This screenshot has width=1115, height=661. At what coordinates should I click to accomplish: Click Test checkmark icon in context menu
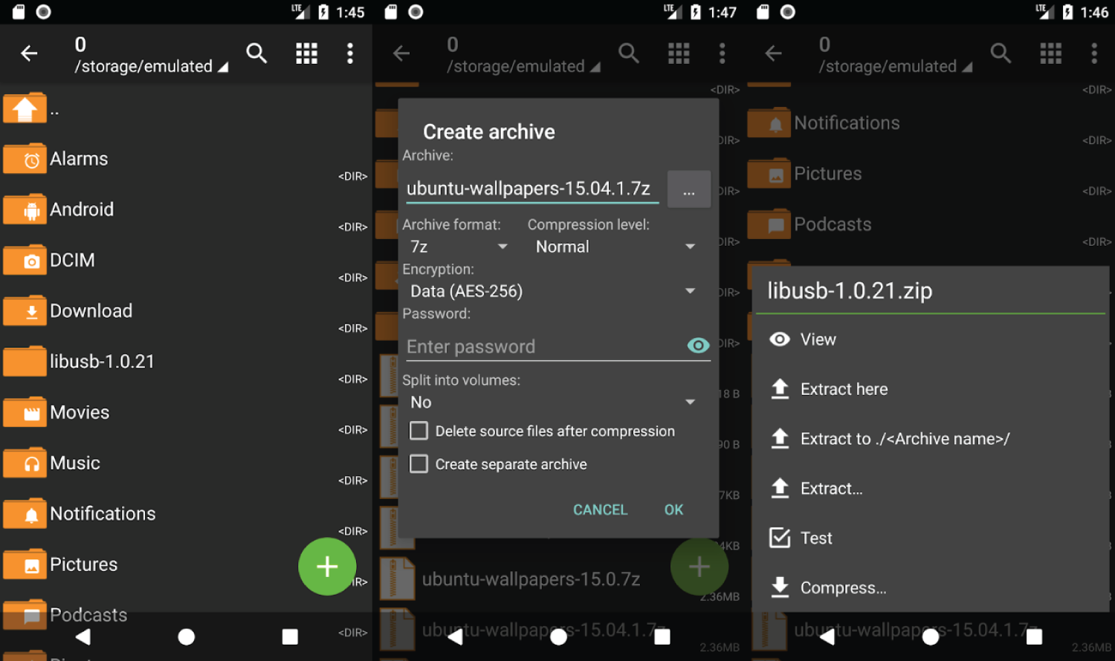coord(780,538)
